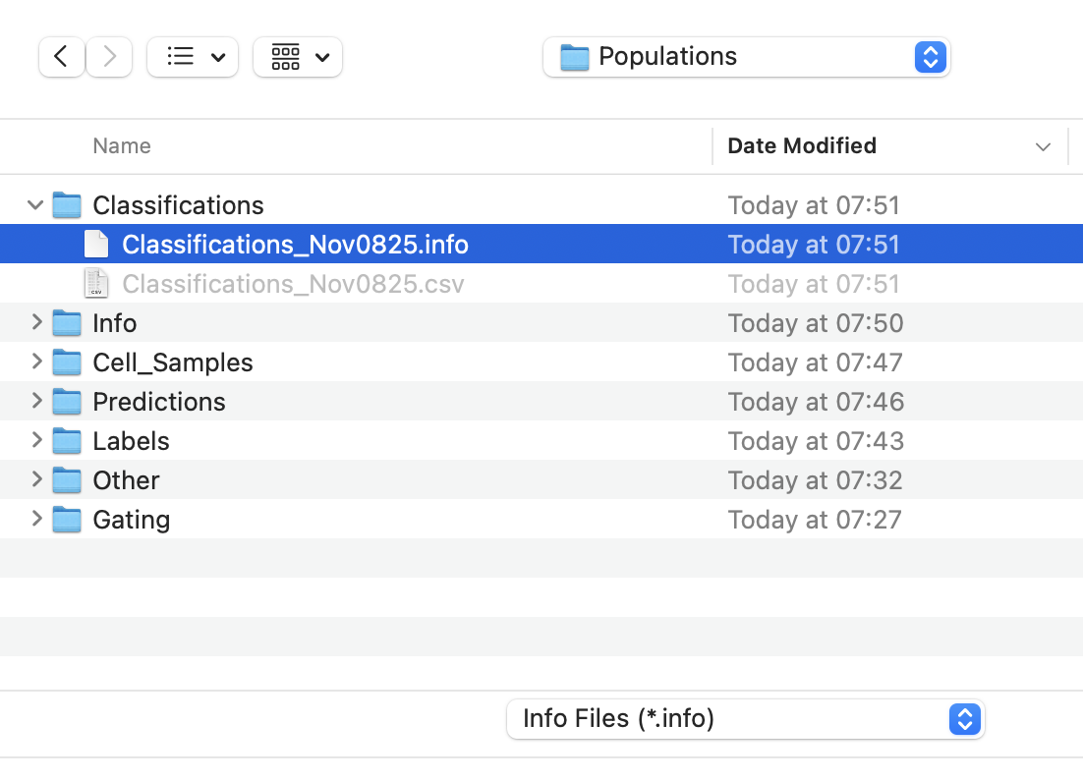Select the Labels folder
The image size is (1083, 780).
[131, 441]
